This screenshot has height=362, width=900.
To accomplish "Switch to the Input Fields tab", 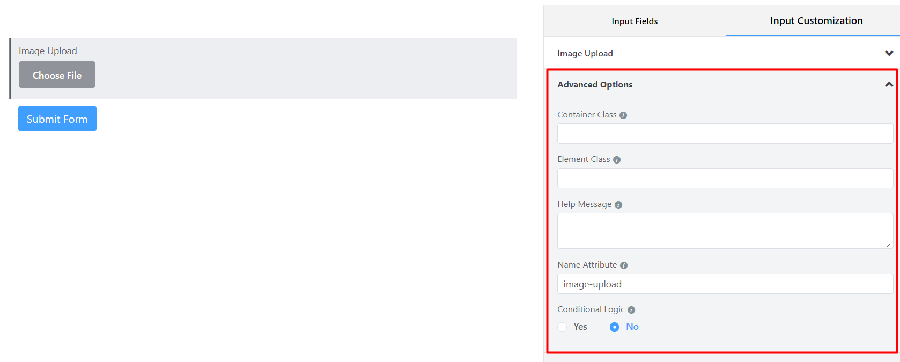I will pos(635,21).
